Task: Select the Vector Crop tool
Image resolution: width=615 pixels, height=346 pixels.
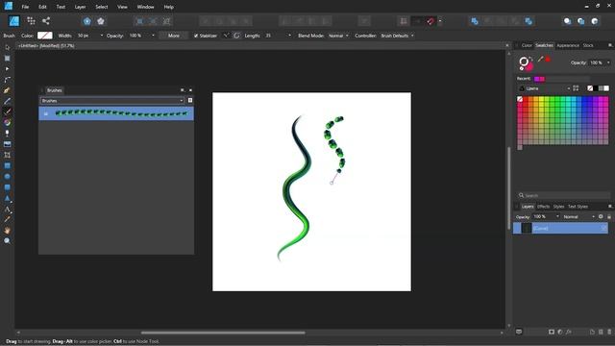Action: click(7, 155)
